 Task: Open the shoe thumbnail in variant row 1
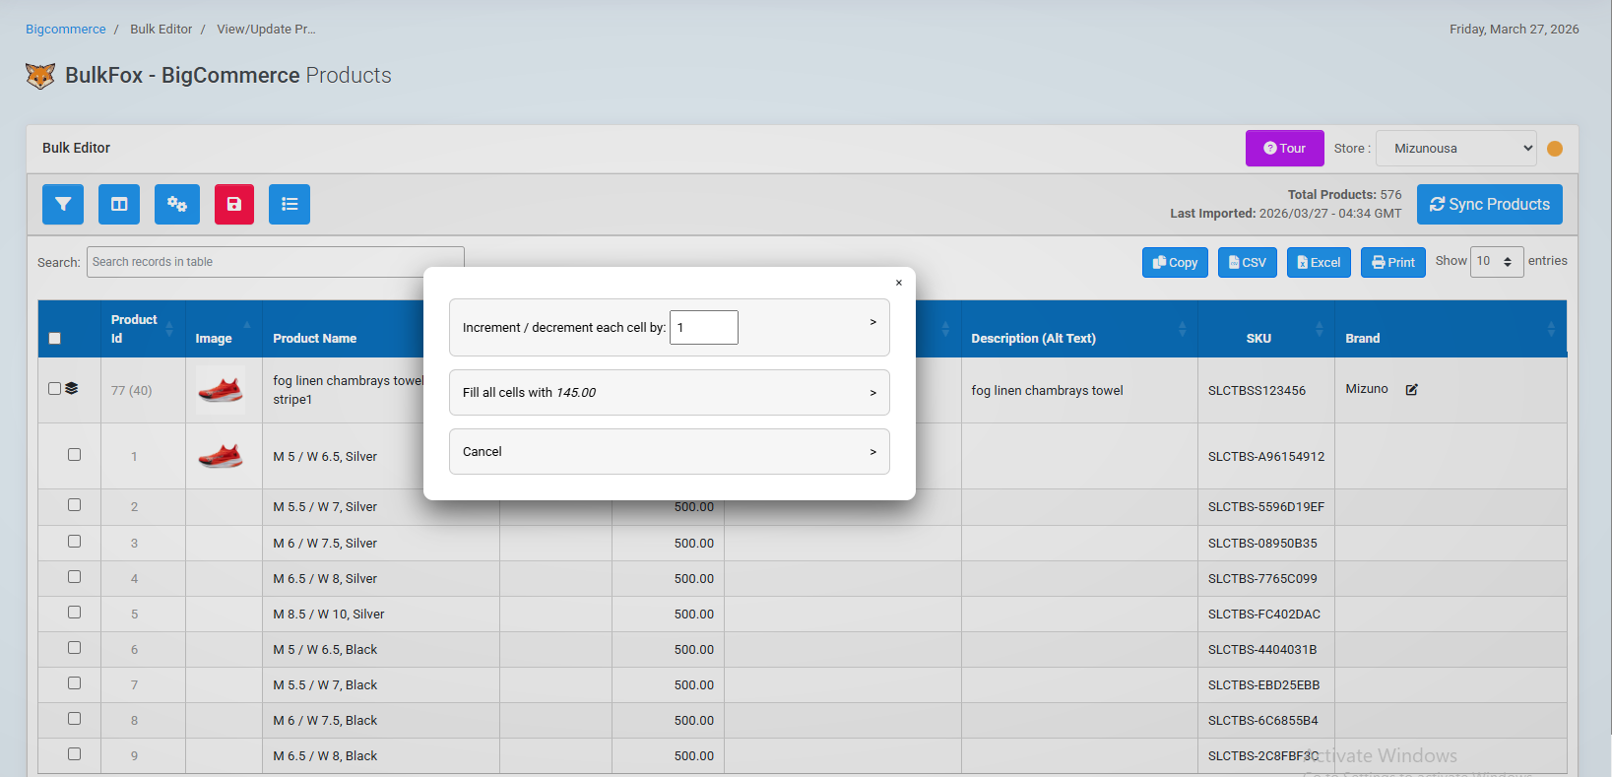click(221, 456)
